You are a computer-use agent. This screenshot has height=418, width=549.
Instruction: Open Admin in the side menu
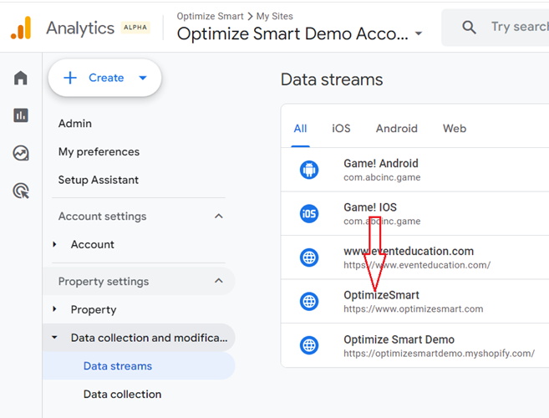75,124
